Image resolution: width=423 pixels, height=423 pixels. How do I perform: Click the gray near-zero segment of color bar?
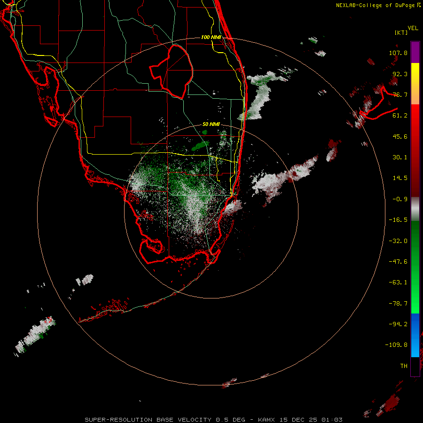(415, 209)
